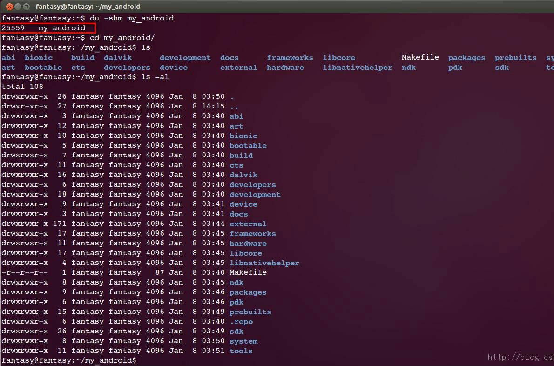The width and height of the screenshot is (554, 366).
Task: Click the 'cd my_android/' command line
Action: click(x=122, y=38)
